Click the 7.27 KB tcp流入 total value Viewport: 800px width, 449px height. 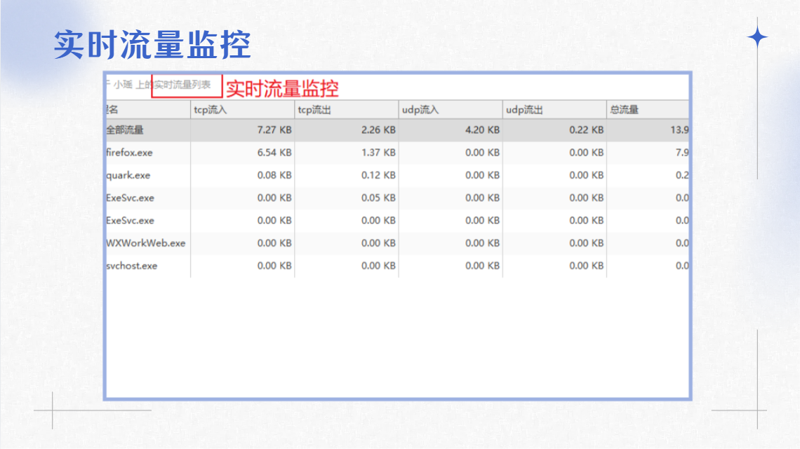[274, 130]
